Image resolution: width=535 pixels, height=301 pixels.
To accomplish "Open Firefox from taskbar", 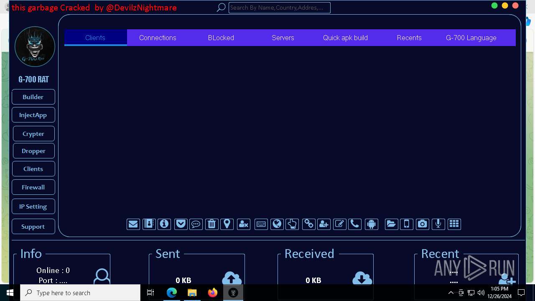I will [x=213, y=293].
